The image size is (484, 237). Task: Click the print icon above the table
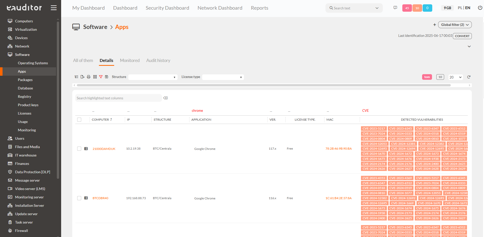pos(89,77)
